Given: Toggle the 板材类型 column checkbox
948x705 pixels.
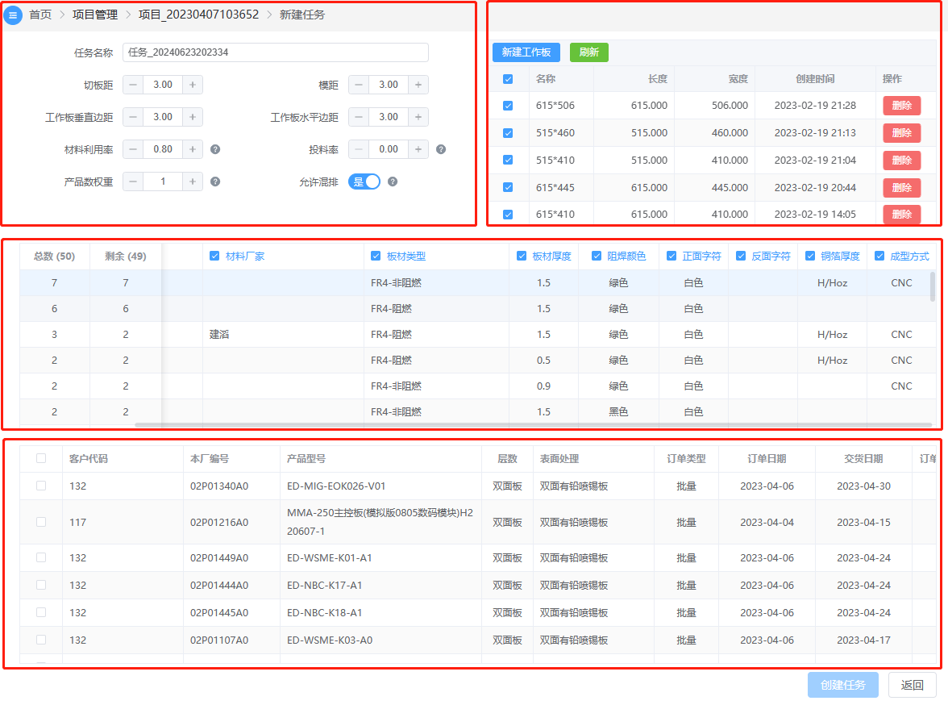Looking at the screenshot, I should click(376, 256).
